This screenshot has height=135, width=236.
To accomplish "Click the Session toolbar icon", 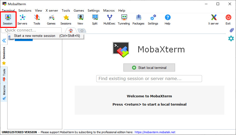I will tap(8, 19).
